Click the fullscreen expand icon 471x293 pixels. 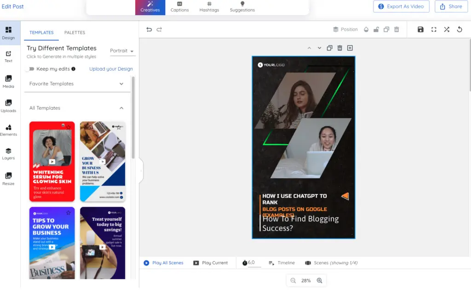point(434,29)
